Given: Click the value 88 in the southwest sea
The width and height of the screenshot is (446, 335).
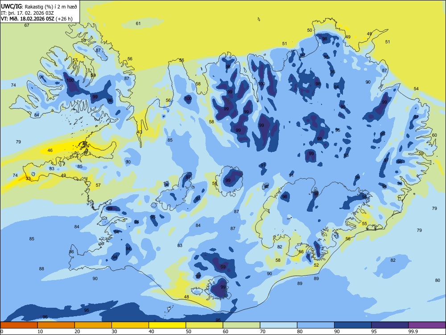Looking at the screenshot, I should (x=41, y=268).
